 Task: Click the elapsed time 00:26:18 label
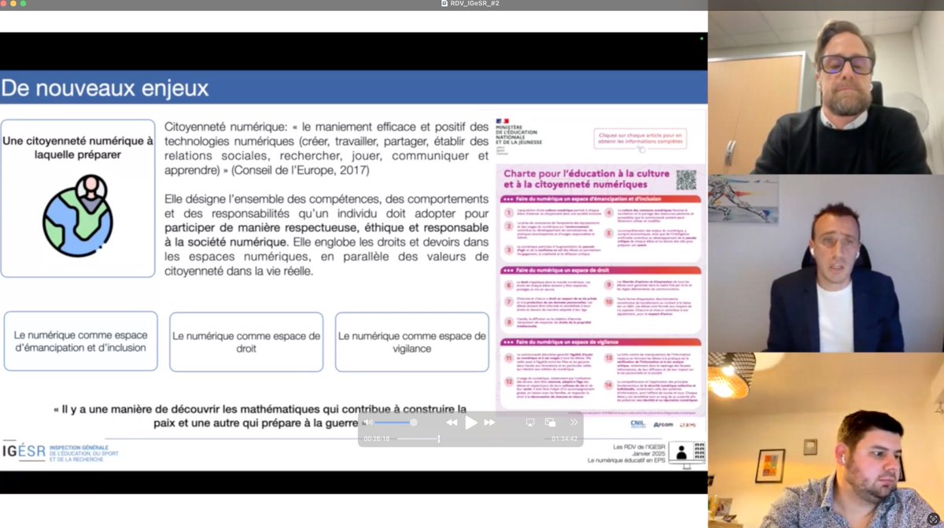376,438
